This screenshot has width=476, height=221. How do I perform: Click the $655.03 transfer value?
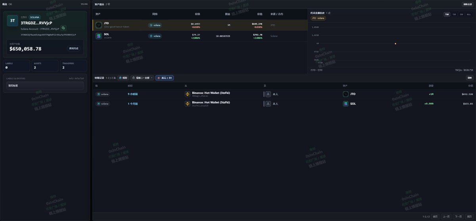[468, 104]
